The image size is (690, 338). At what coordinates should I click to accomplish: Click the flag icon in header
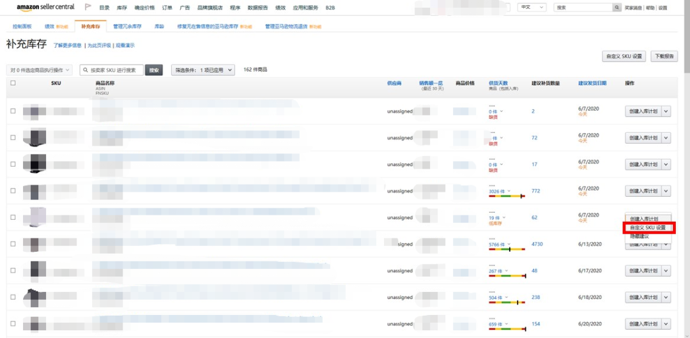(88, 7)
